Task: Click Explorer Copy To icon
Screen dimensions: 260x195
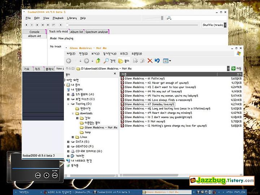Action: 142,61
